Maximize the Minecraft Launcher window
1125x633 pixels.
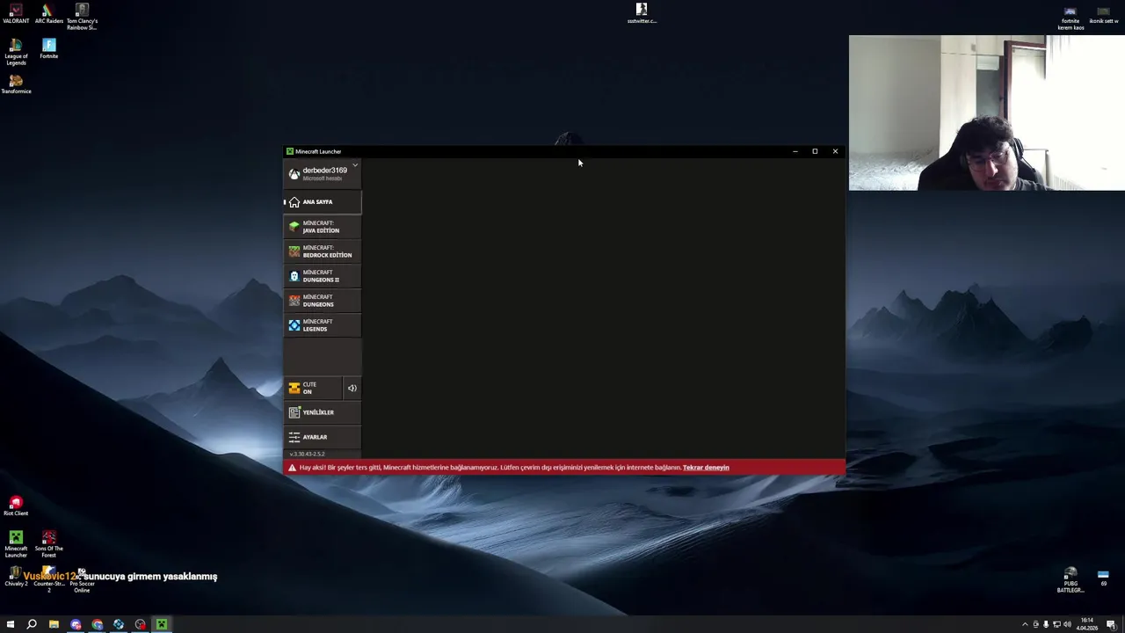coord(815,151)
